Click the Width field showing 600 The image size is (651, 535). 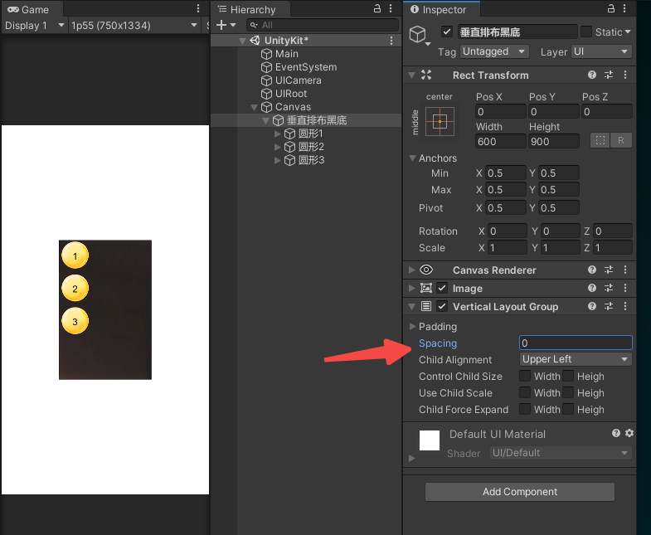point(500,141)
